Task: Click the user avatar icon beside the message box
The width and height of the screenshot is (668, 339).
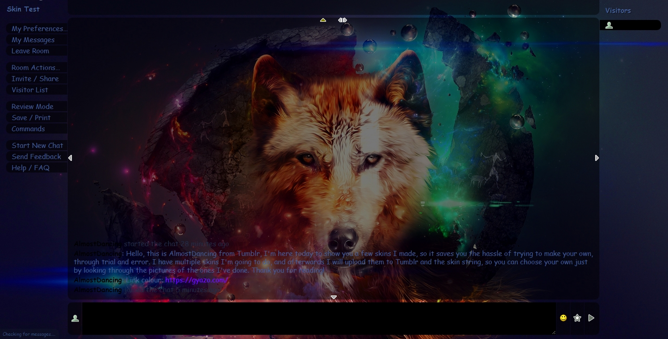Action: (75, 319)
